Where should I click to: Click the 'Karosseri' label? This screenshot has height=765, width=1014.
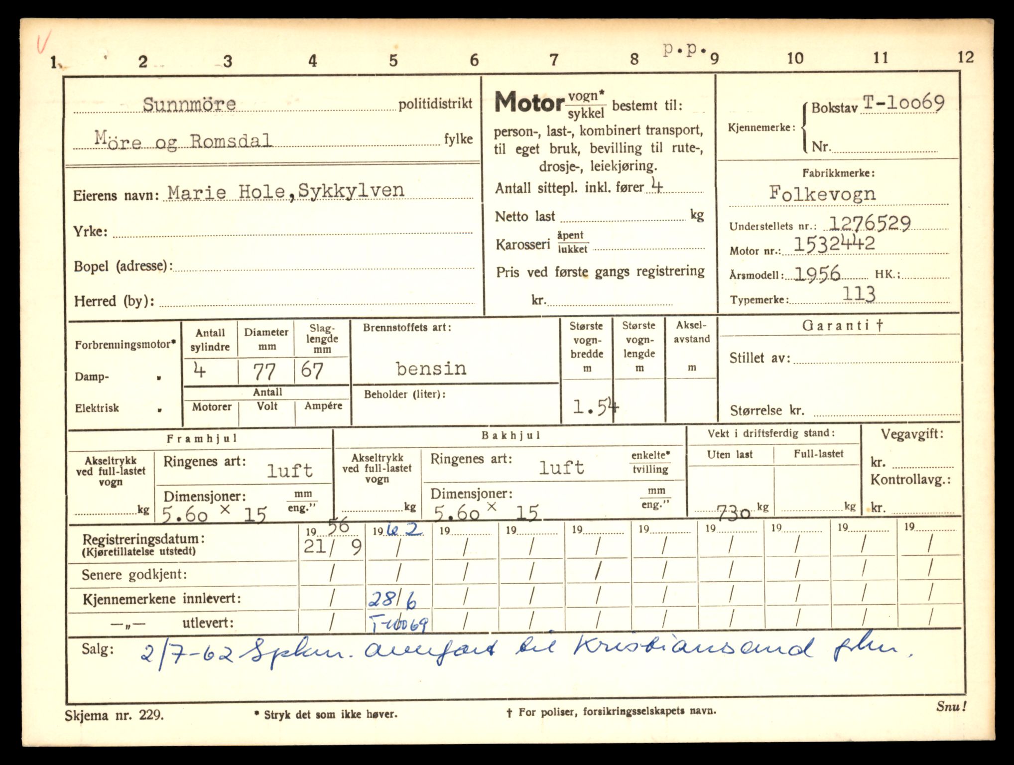click(522, 244)
